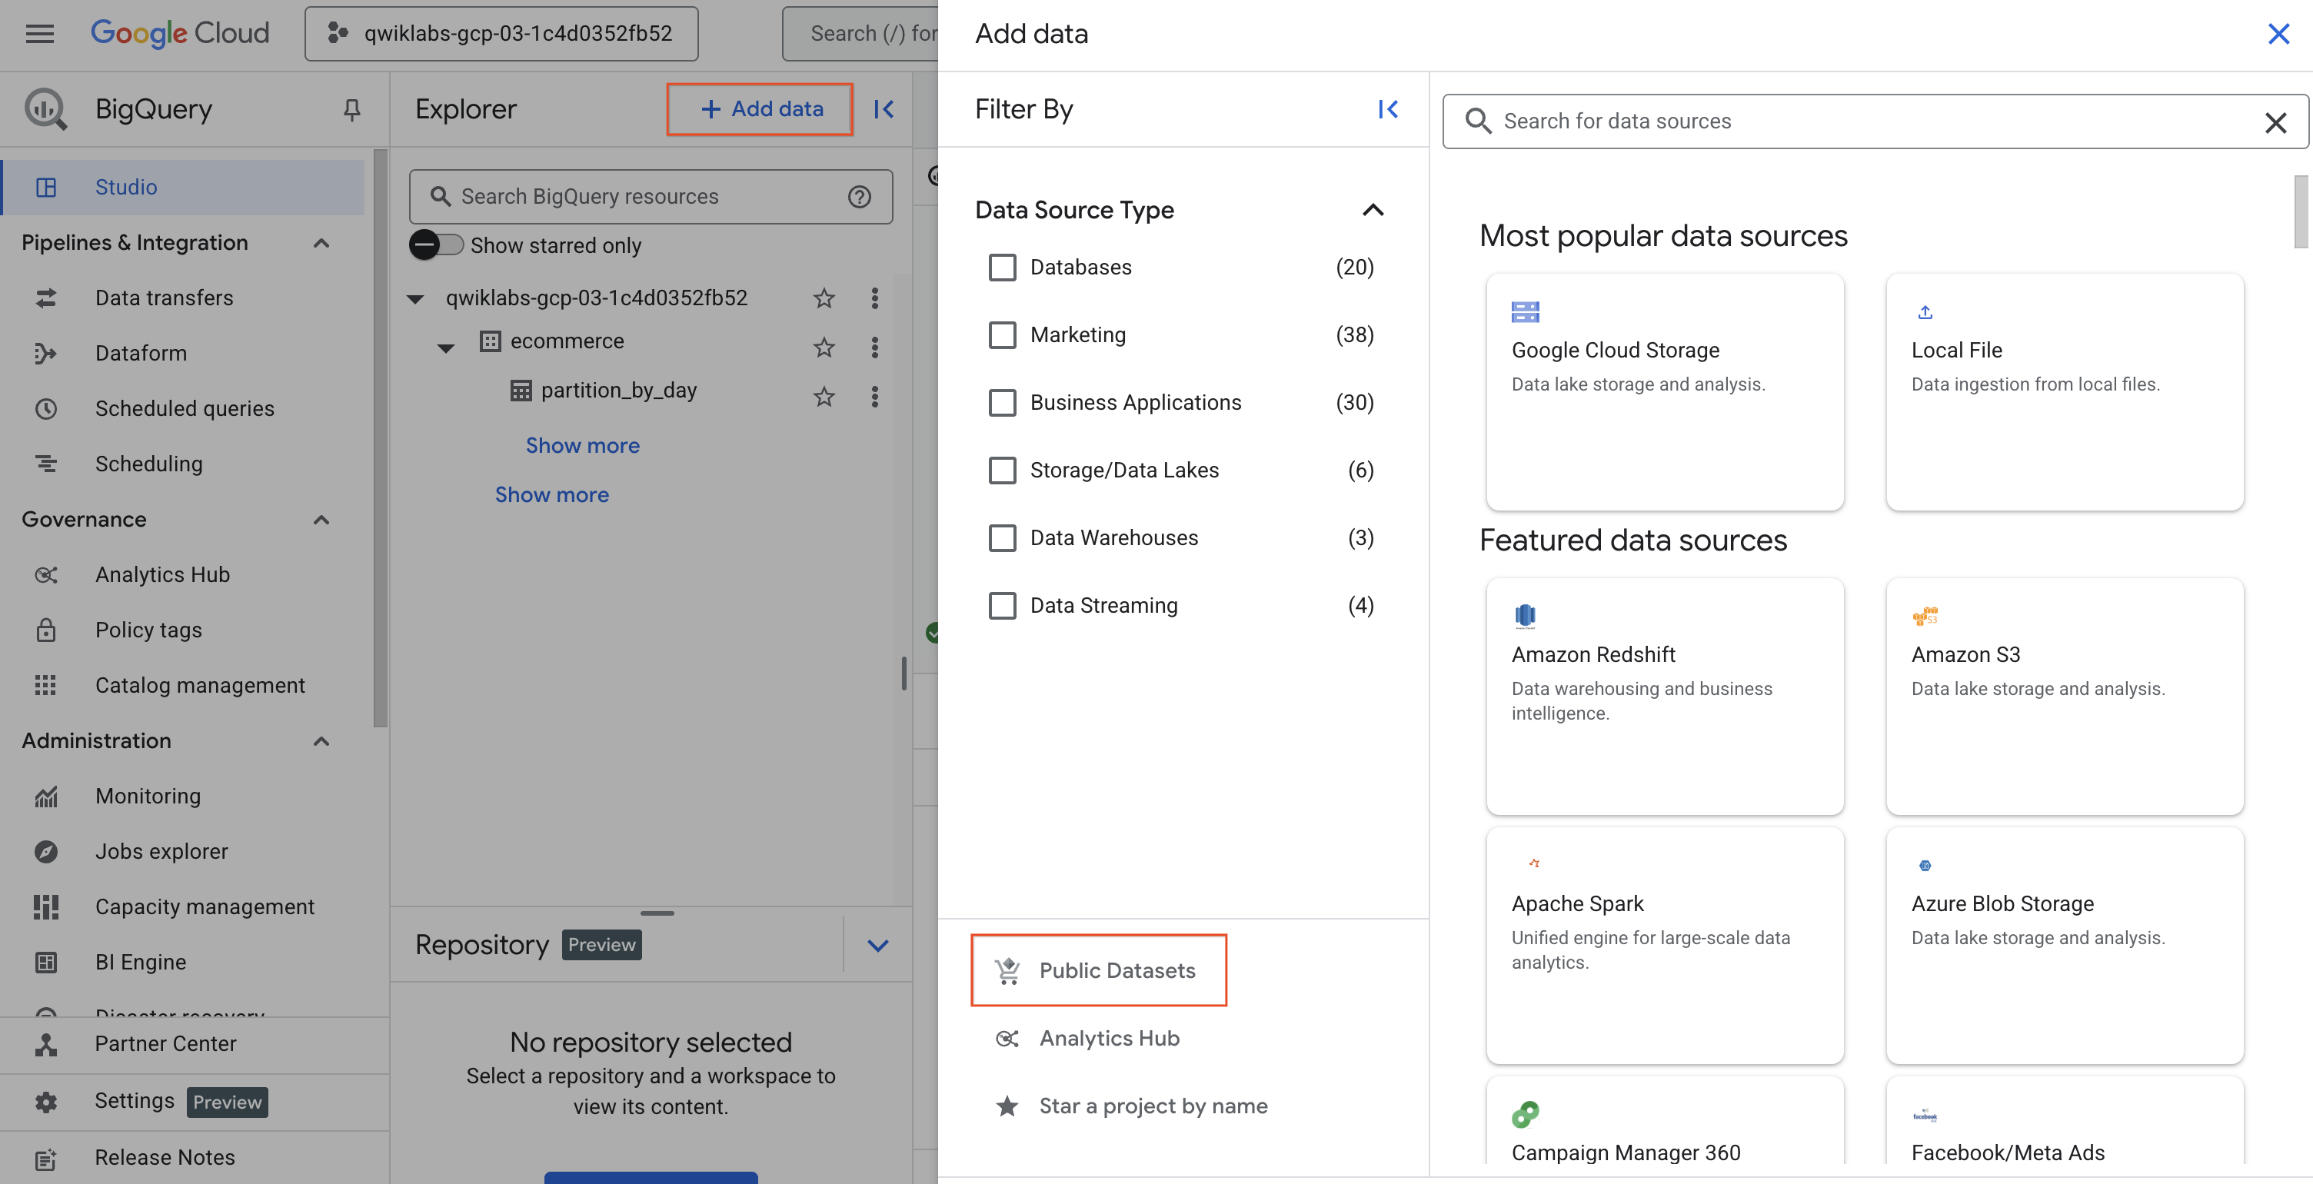Choose the Facebook/Meta Ads card
This screenshot has width=2313, height=1184.
(2065, 1122)
